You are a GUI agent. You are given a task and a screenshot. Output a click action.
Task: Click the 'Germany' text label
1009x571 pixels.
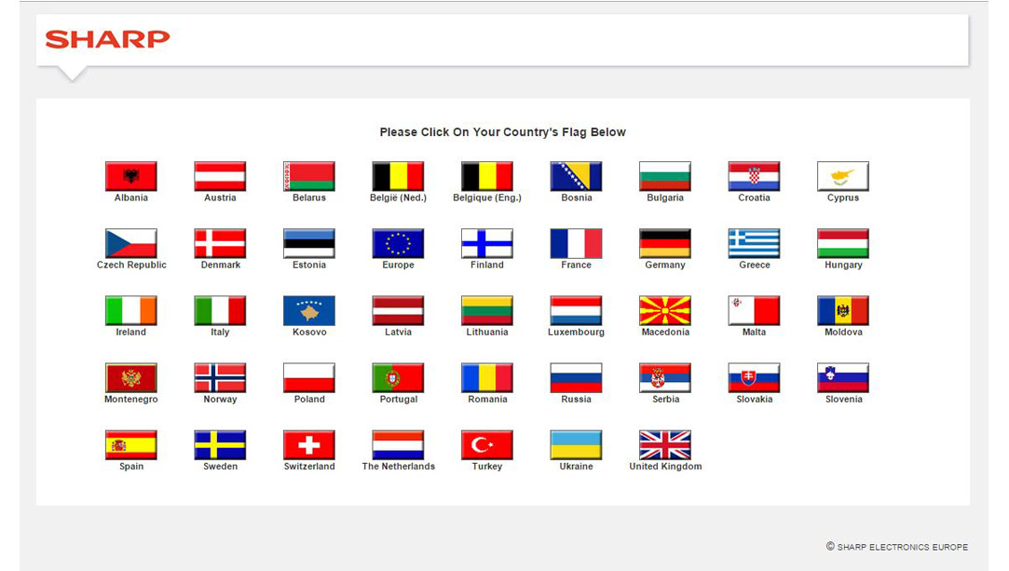tap(665, 265)
